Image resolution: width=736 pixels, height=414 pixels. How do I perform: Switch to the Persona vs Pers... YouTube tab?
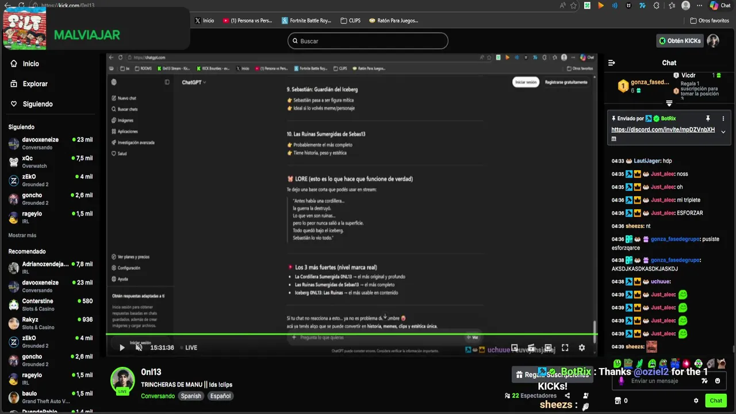[248, 20]
